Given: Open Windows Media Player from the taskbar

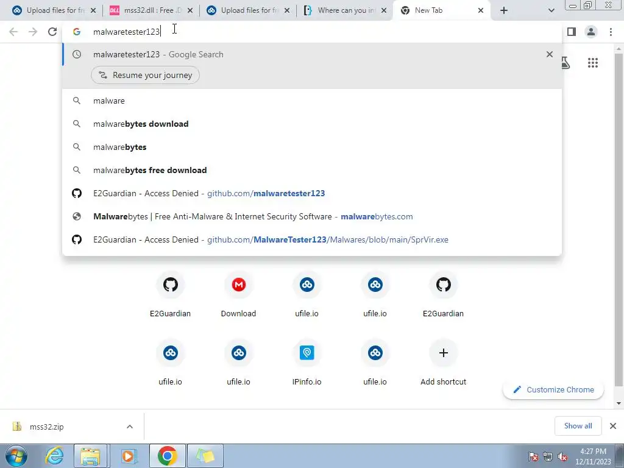Looking at the screenshot, I should (128, 456).
